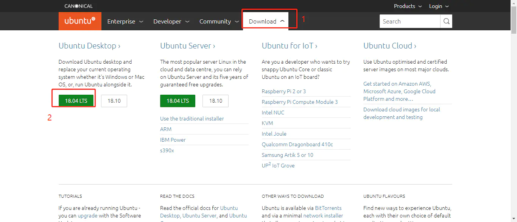
Task: Download Ubuntu Desktop 18.10
Action: tap(114, 101)
